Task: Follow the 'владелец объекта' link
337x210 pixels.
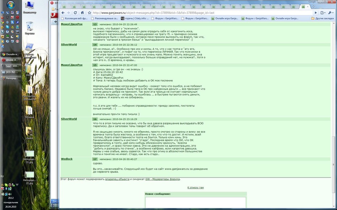Action: (117, 179)
